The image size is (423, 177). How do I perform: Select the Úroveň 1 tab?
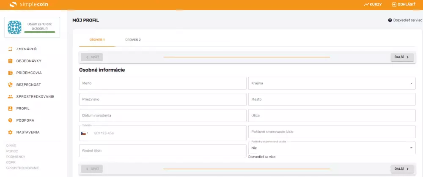(x=97, y=40)
